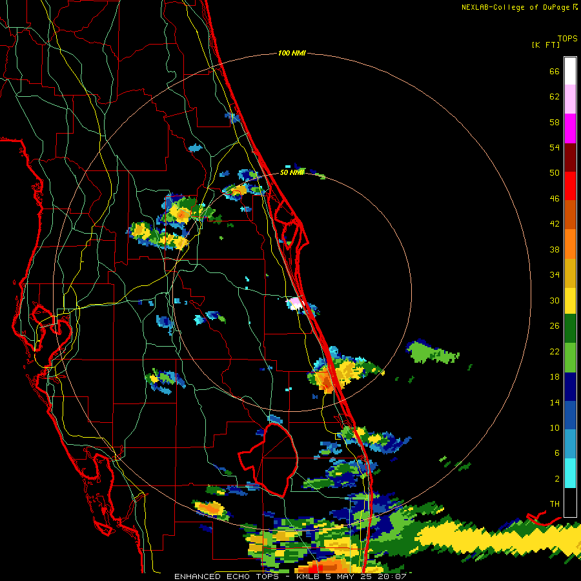Click the 58 legend value
The width and height of the screenshot is (581, 581).
click(x=555, y=122)
